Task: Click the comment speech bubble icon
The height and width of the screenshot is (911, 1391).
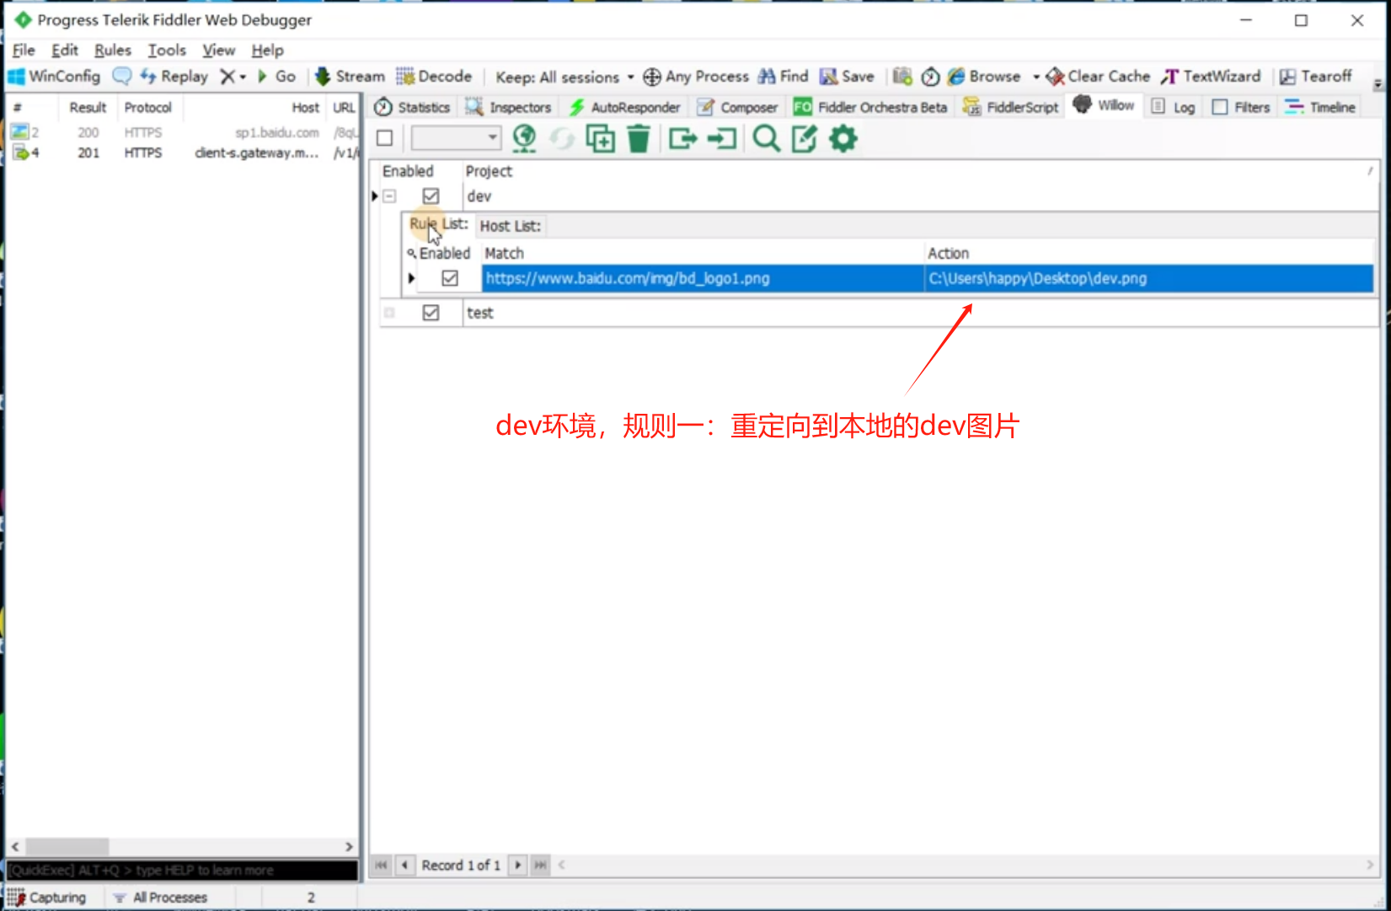Action: click(x=122, y=77)
